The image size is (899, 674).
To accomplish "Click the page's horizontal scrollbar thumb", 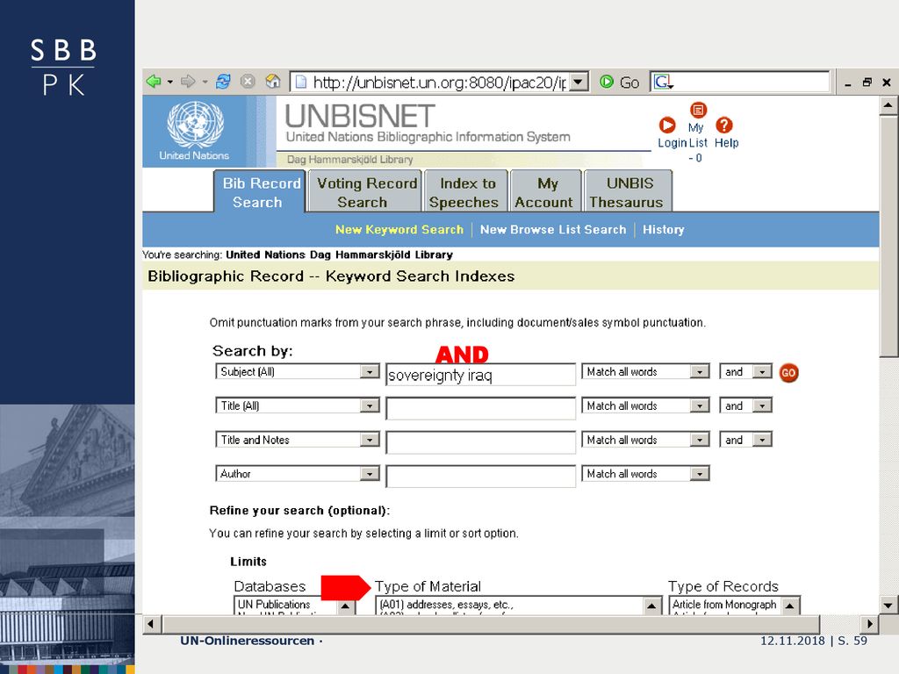I will [491, 624].
